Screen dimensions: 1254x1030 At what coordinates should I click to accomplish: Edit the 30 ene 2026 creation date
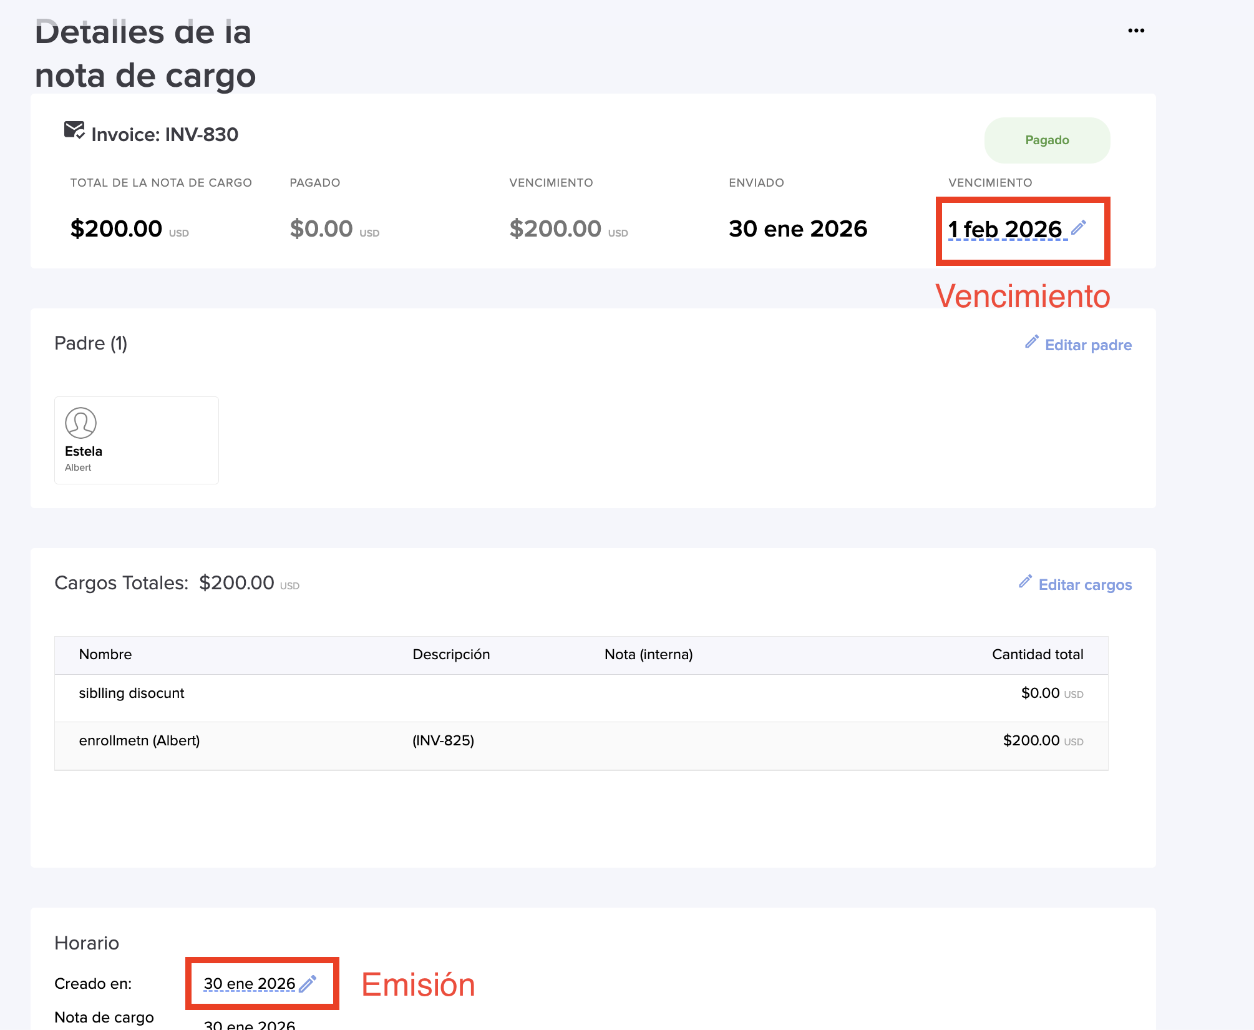[x=249, y=984]
